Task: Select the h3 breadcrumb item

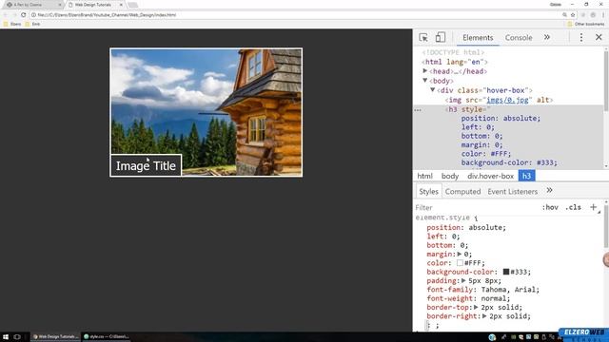Action: [x=526, y=176]
